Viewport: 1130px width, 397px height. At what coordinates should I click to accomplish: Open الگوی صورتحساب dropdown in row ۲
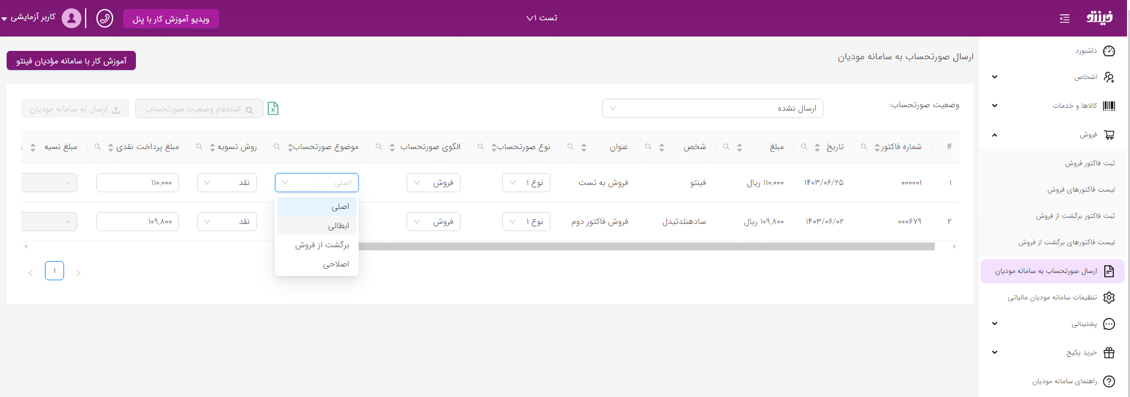point(433,222)
